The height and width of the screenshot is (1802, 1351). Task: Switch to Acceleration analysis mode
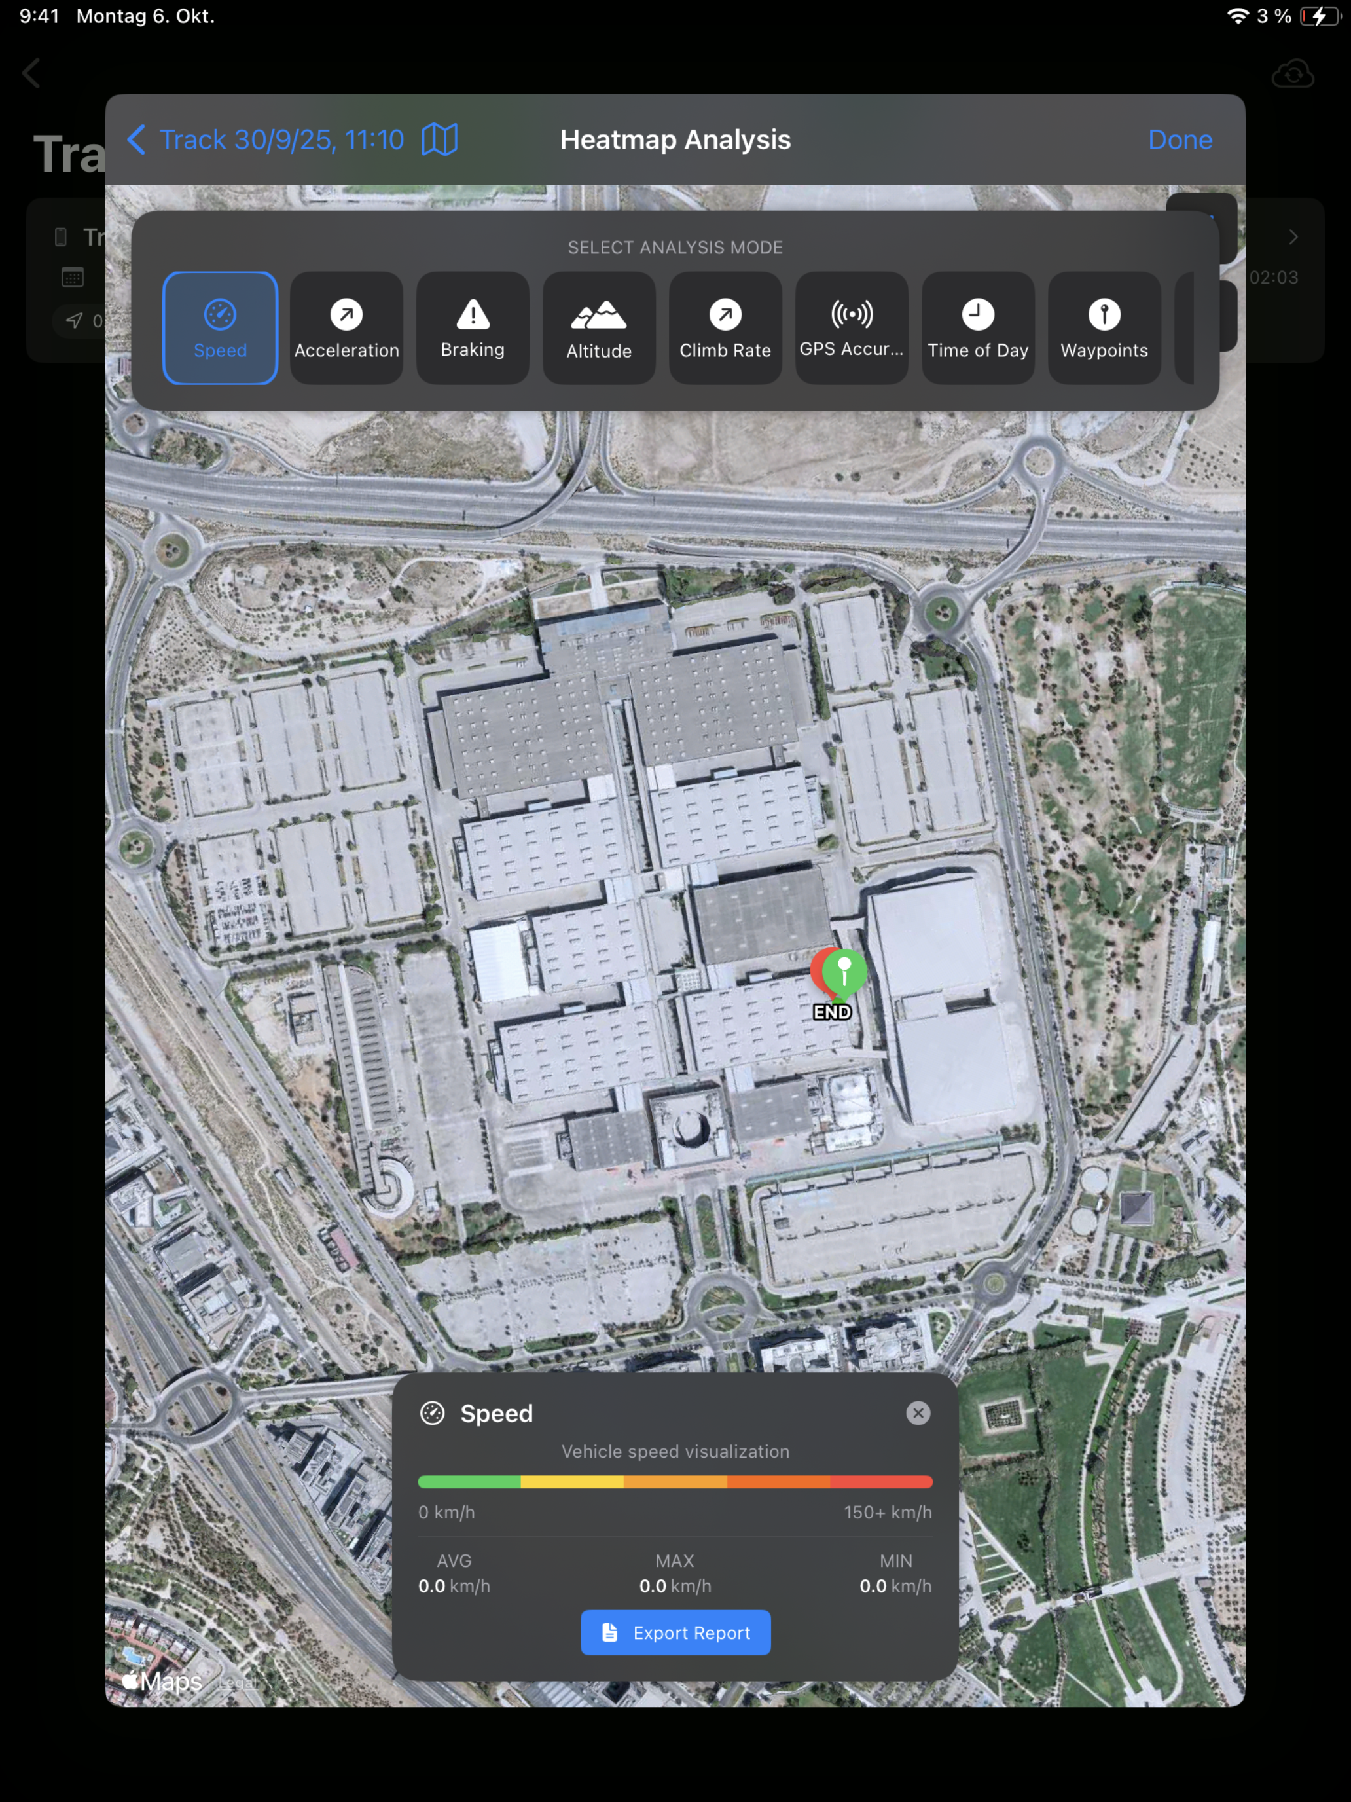346,328
